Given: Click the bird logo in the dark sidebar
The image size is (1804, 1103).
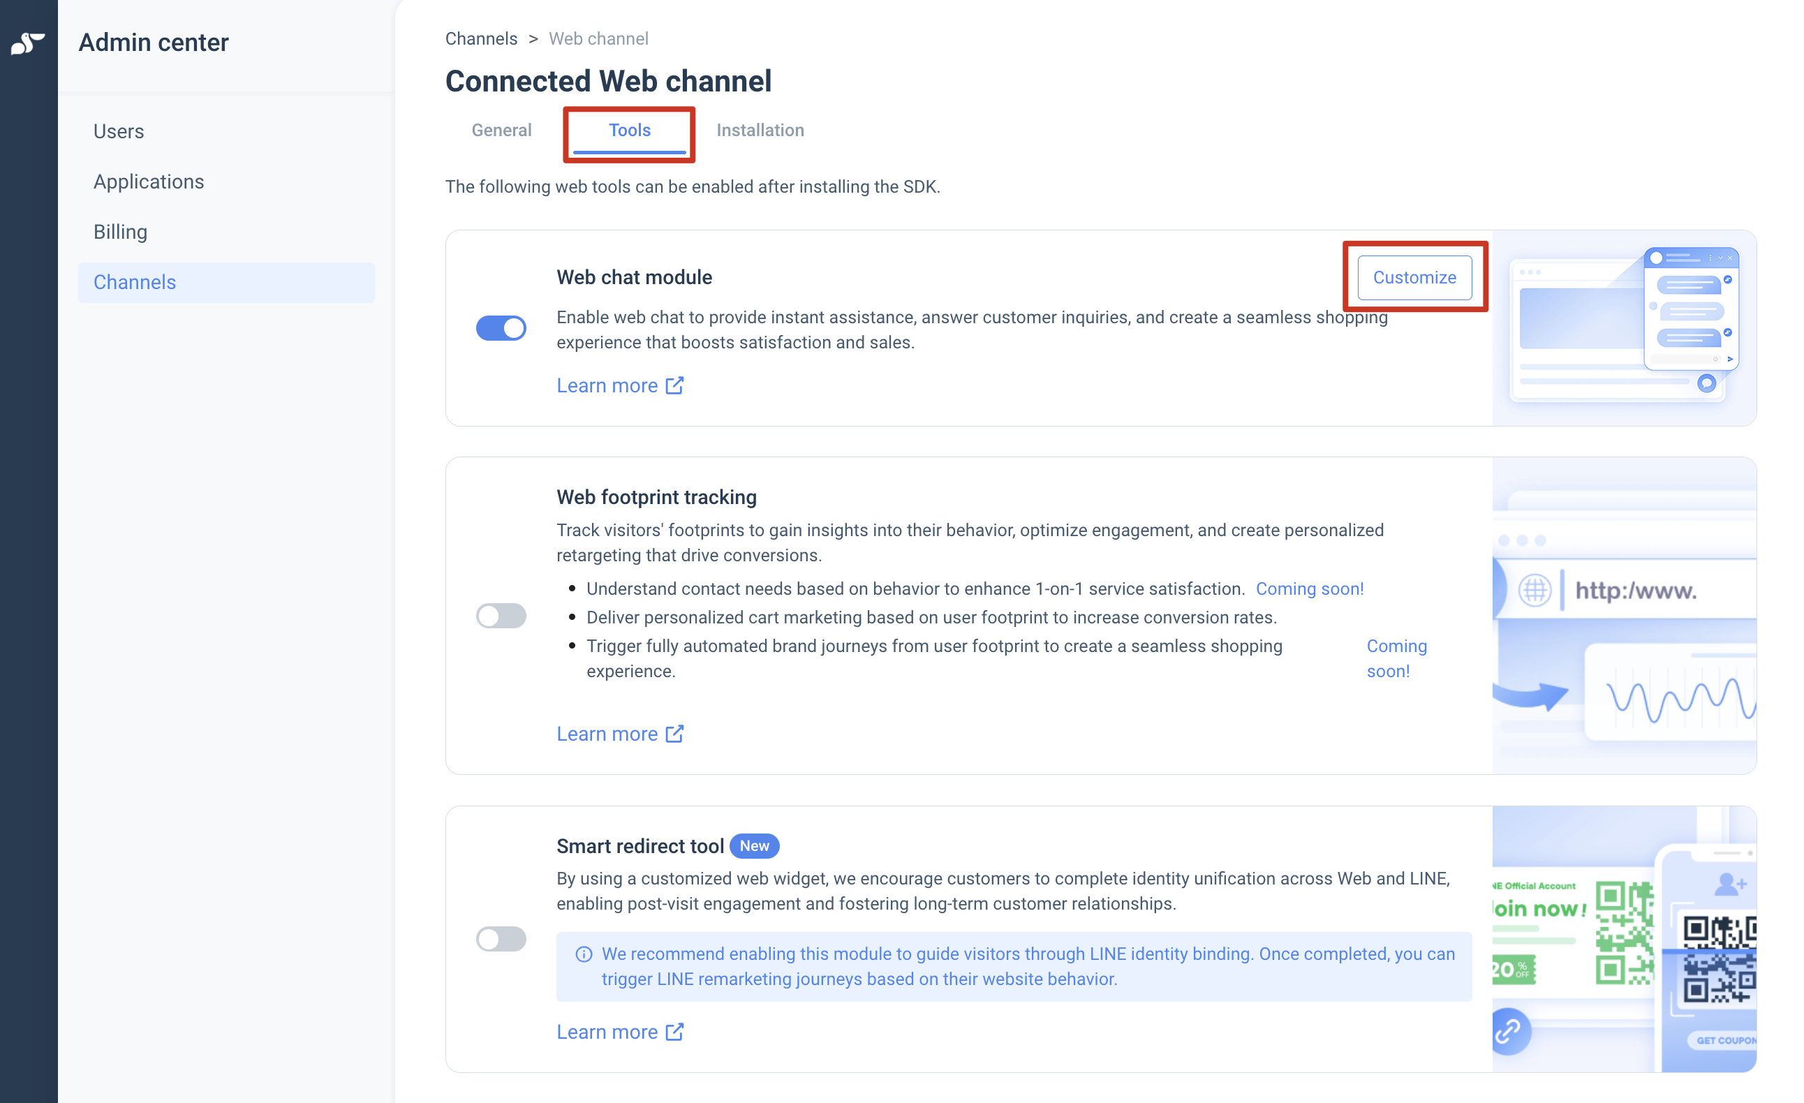Looking at the screenshot, I should pyautogui.click(x=28, y=43).
